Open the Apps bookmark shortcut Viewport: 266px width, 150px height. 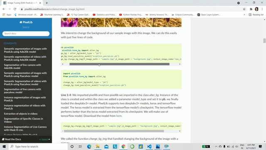tap(7, 15)
